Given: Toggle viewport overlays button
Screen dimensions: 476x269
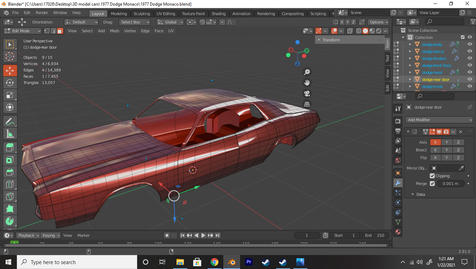Looking at the screenshot, I should [x=334, y=31].
